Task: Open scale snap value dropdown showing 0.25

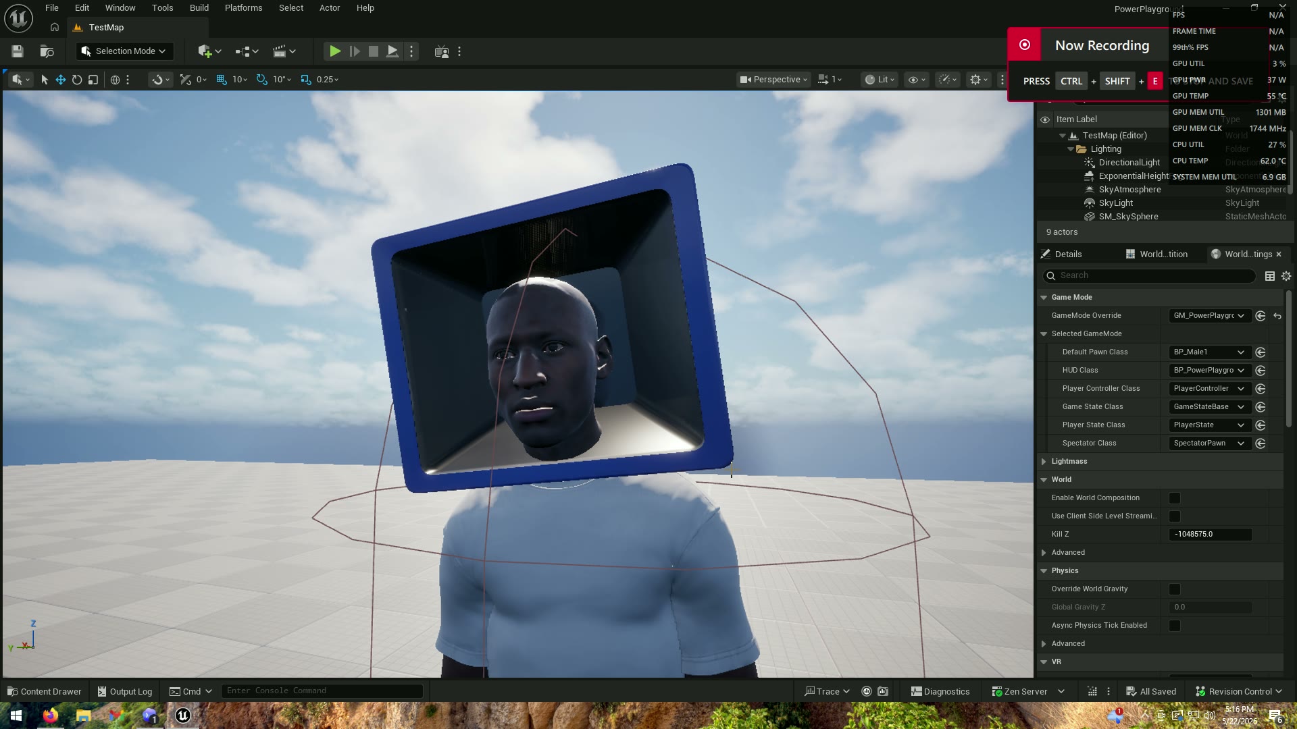Action: coord(328,80)
